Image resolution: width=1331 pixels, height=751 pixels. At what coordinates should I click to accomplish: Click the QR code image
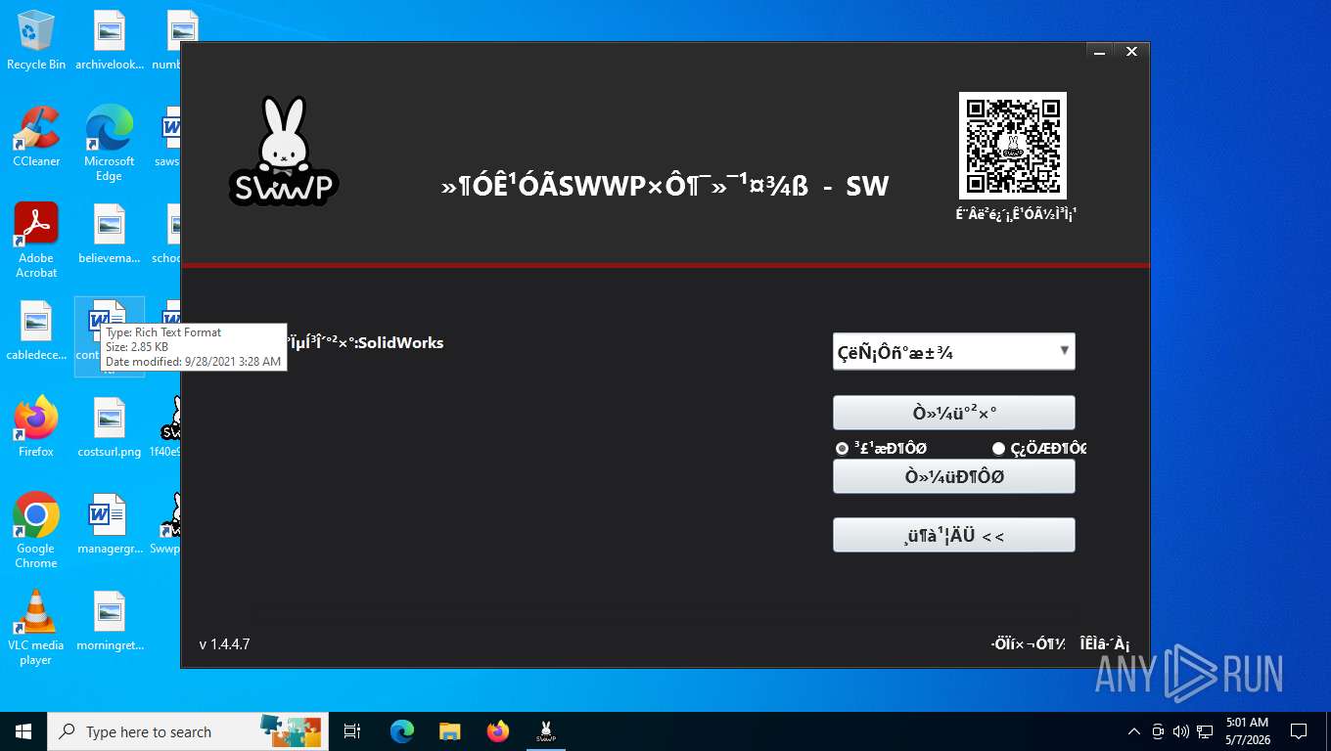[1013, 146]
